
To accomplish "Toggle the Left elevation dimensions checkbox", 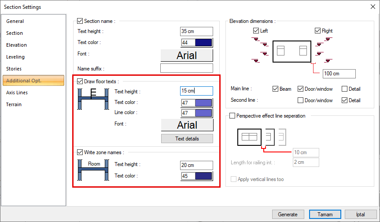I will tap(256, 31).
